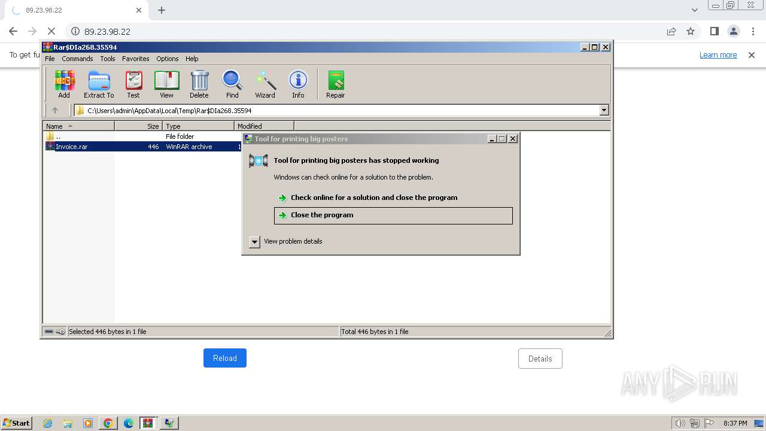766x431 pixels.
Task: Open Internet Explorer from the taskbar
Action: pos(47,423)
